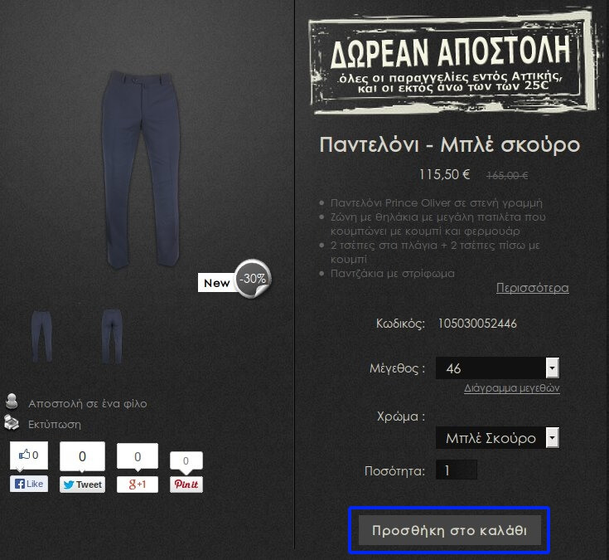This screenshot has height=560, width=609.
Task: Click the Αποστολή σε ένα φίλο link
Action: [x=88, y=404]
